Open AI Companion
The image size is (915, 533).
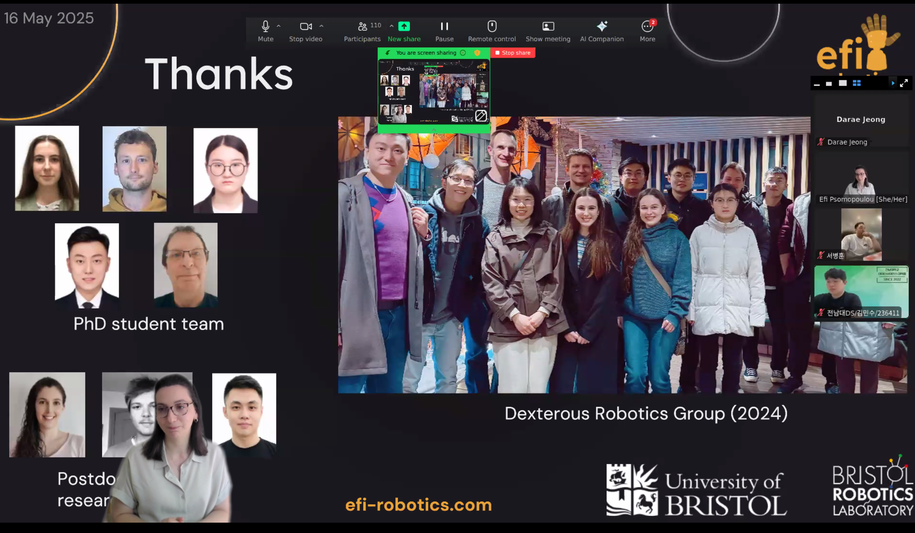602,31
